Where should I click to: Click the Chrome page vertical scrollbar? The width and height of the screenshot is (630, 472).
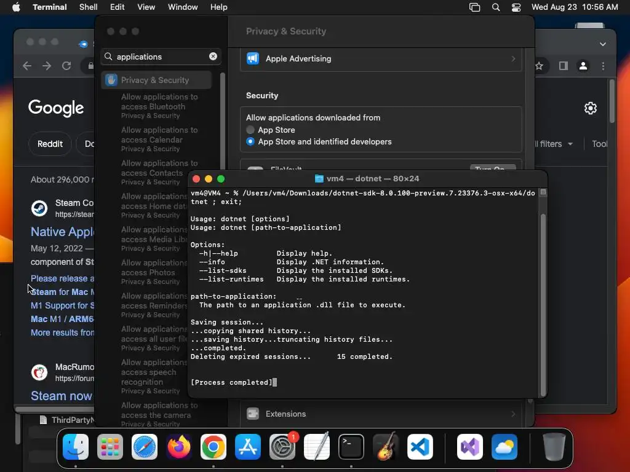[x=612, y=101]
